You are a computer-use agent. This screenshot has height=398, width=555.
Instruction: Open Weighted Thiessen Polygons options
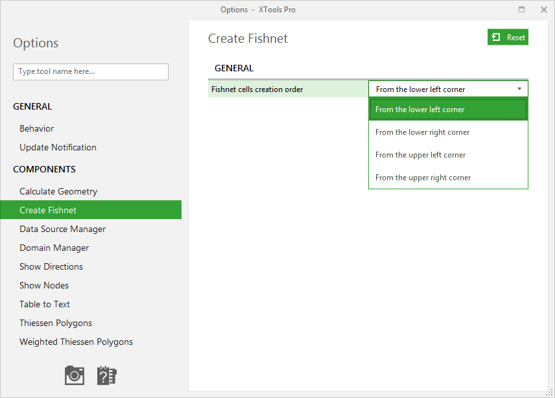point(76,342)
